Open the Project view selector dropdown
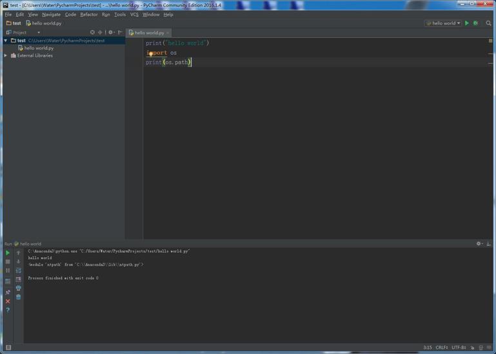Viewport: 496px width, 354px height. 23,32
